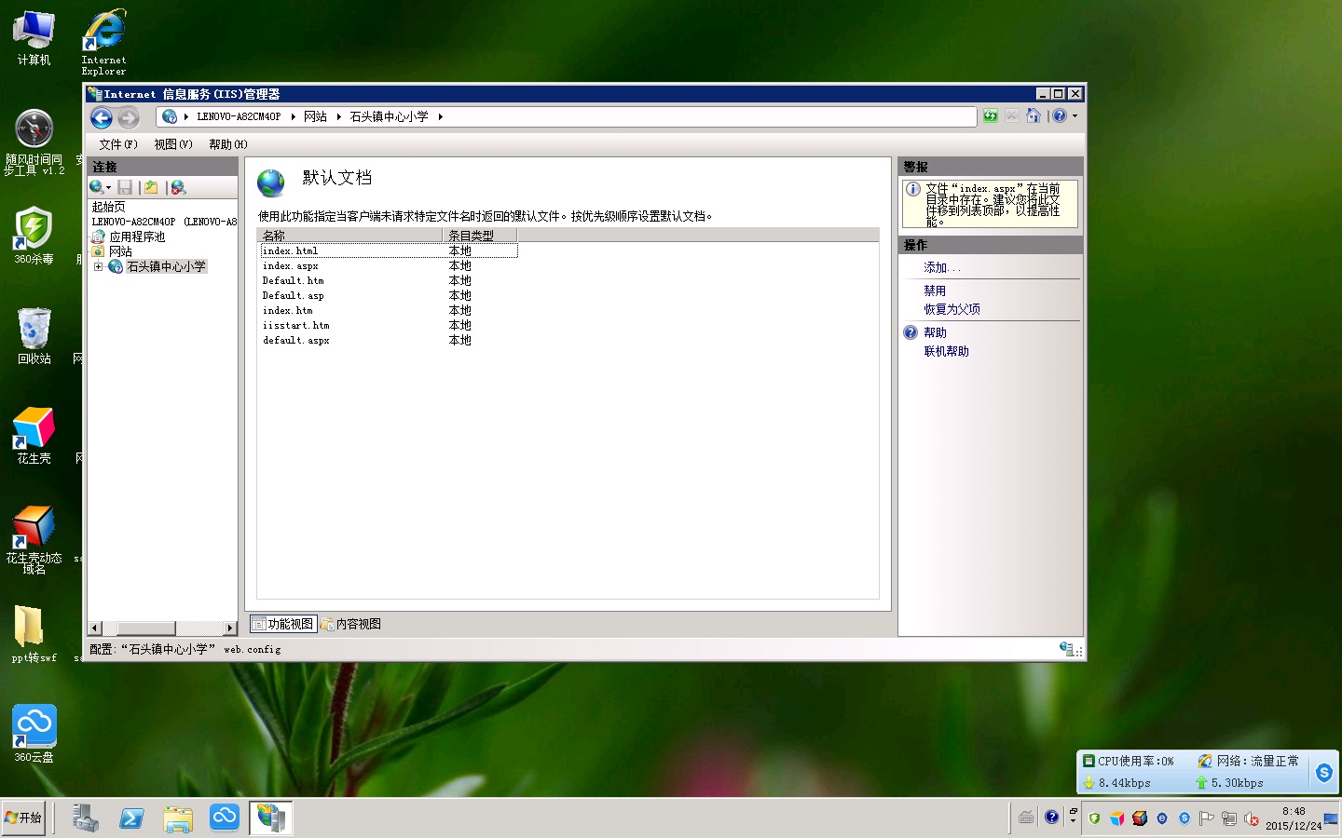The height and width of the screenshot is (838, 1342).
Task: Click the Delete connection icon in Connections toolbar
Action: [x=178, y=187]
